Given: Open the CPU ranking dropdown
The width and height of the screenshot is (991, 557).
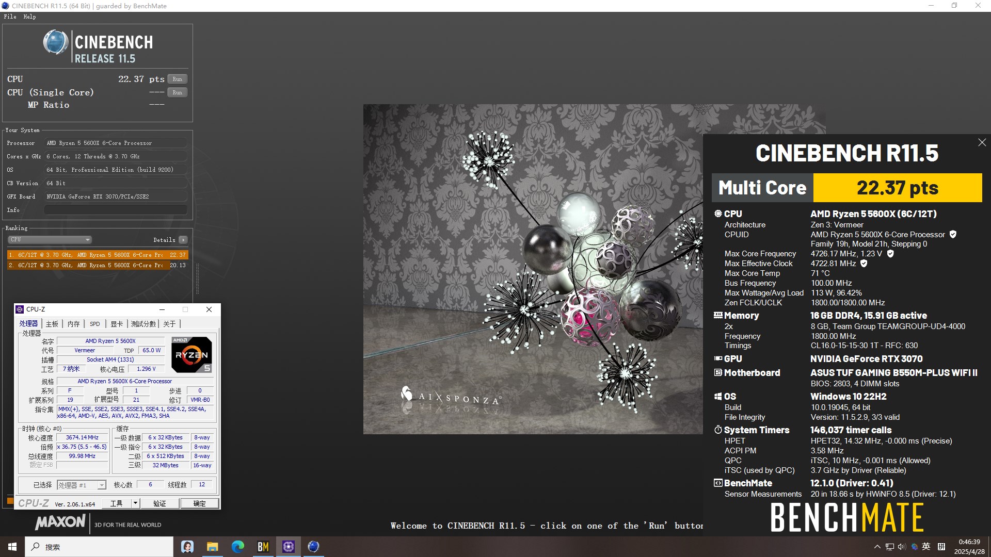Looking at the screenshot, I should [x=50, y=239].
